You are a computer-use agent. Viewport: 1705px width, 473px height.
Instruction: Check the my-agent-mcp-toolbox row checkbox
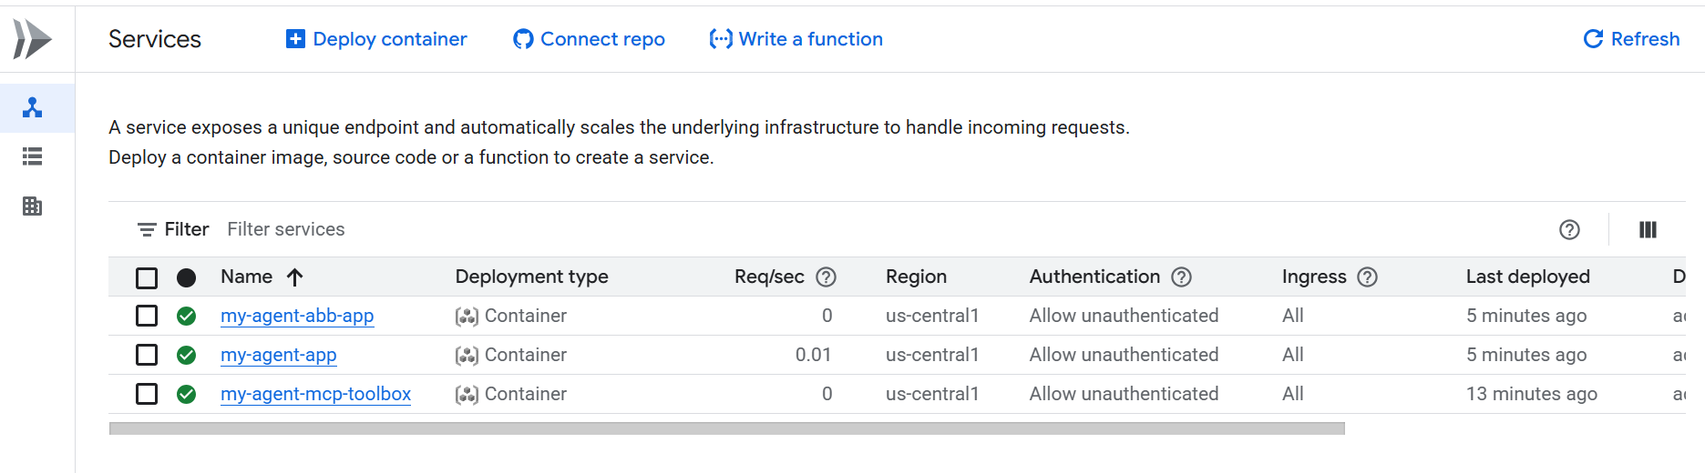click(147, 394)
